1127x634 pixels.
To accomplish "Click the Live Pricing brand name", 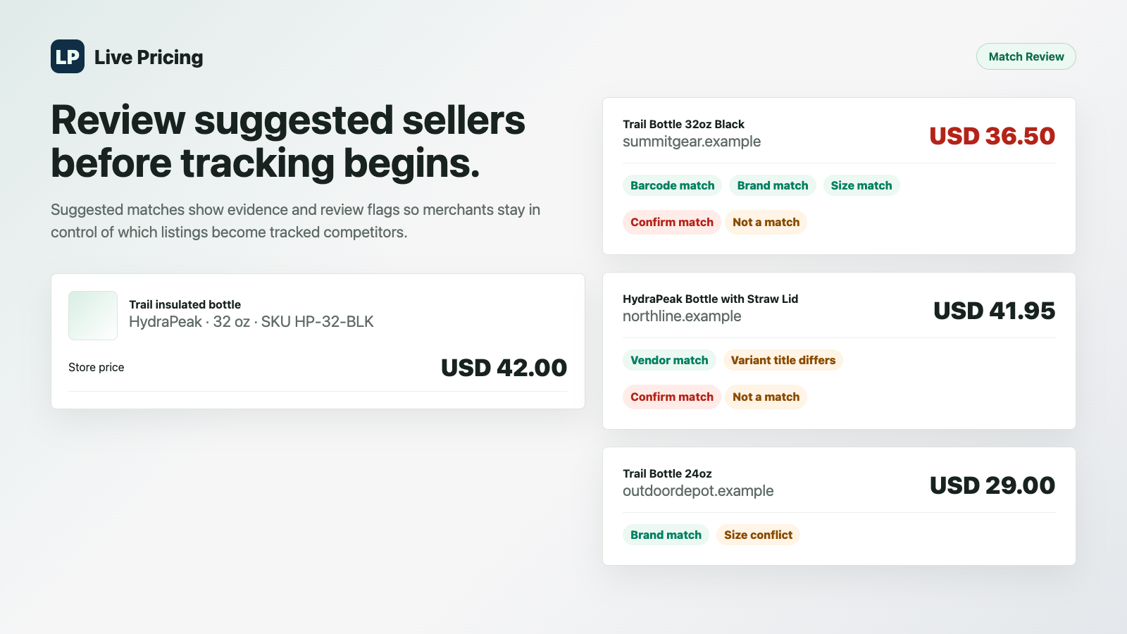I will (149, 57).
